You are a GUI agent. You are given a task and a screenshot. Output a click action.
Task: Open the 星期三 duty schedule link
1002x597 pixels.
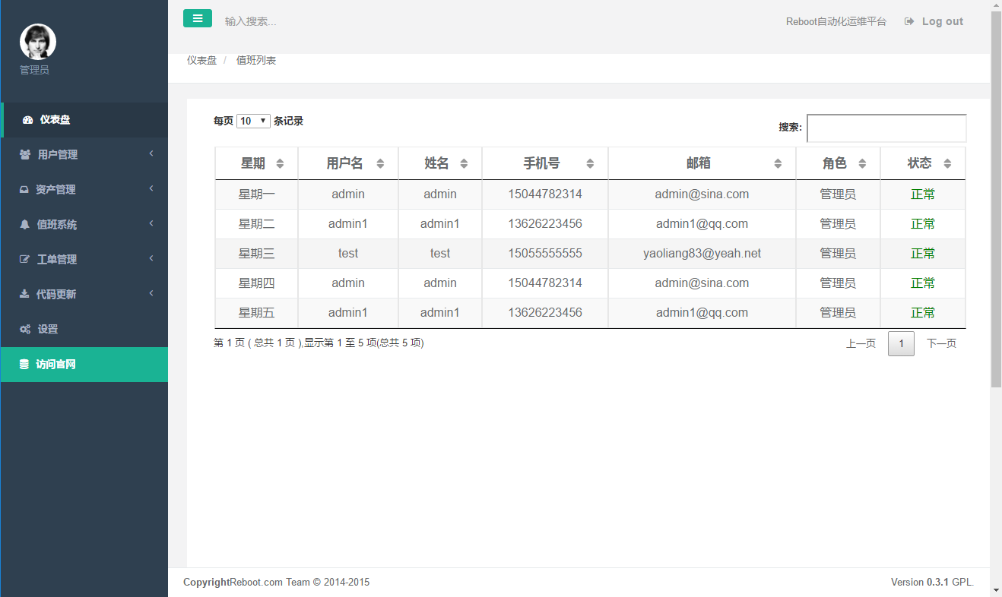coord(256,253)
